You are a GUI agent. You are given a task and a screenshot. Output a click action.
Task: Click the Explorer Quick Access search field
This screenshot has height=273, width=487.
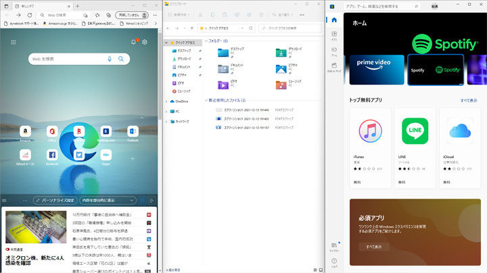click(289, 28)
